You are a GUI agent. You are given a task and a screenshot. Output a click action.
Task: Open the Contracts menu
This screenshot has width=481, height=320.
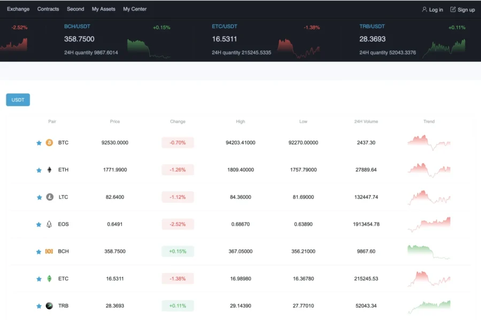[48, 9]
